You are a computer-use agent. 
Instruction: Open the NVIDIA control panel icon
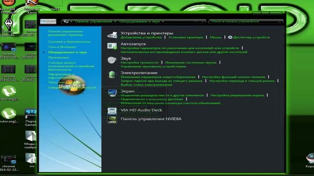pyautogui.click(x=112, y=120)
